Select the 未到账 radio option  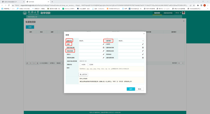click(x=80, y=64)
